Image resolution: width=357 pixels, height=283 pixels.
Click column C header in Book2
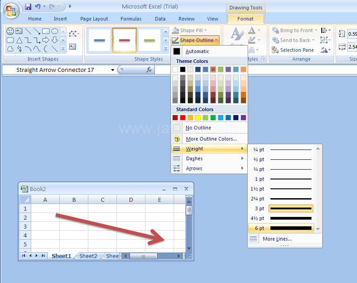(103, 200)
